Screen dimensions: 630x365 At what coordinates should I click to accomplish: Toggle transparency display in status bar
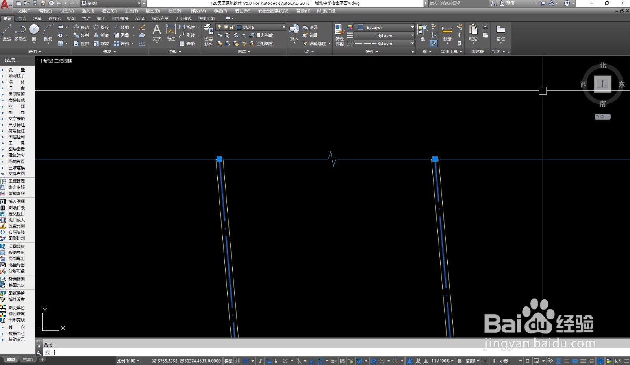[x=342, y=361]
